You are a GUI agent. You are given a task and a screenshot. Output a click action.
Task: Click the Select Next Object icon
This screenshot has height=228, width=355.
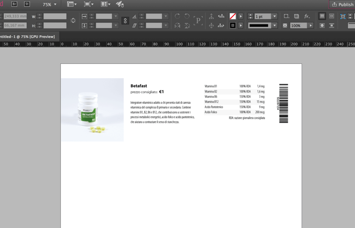221,25
